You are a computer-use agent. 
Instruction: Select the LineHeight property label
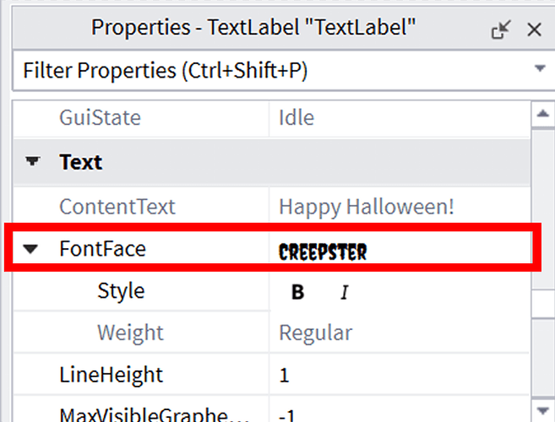111,375
